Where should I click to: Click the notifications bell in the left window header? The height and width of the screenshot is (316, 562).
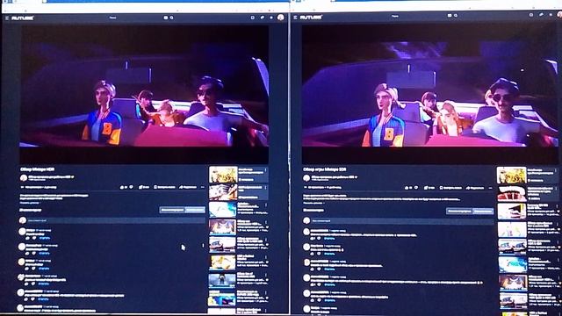pos(271,18)
